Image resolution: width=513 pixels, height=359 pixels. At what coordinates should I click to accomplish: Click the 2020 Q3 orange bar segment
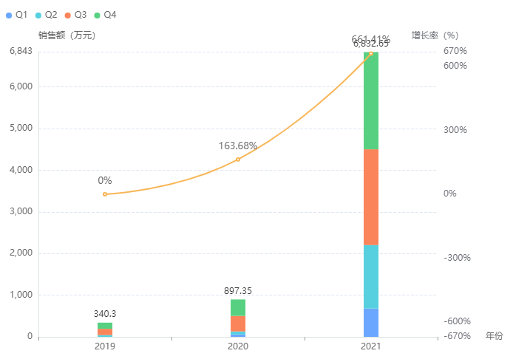(238, 324)
